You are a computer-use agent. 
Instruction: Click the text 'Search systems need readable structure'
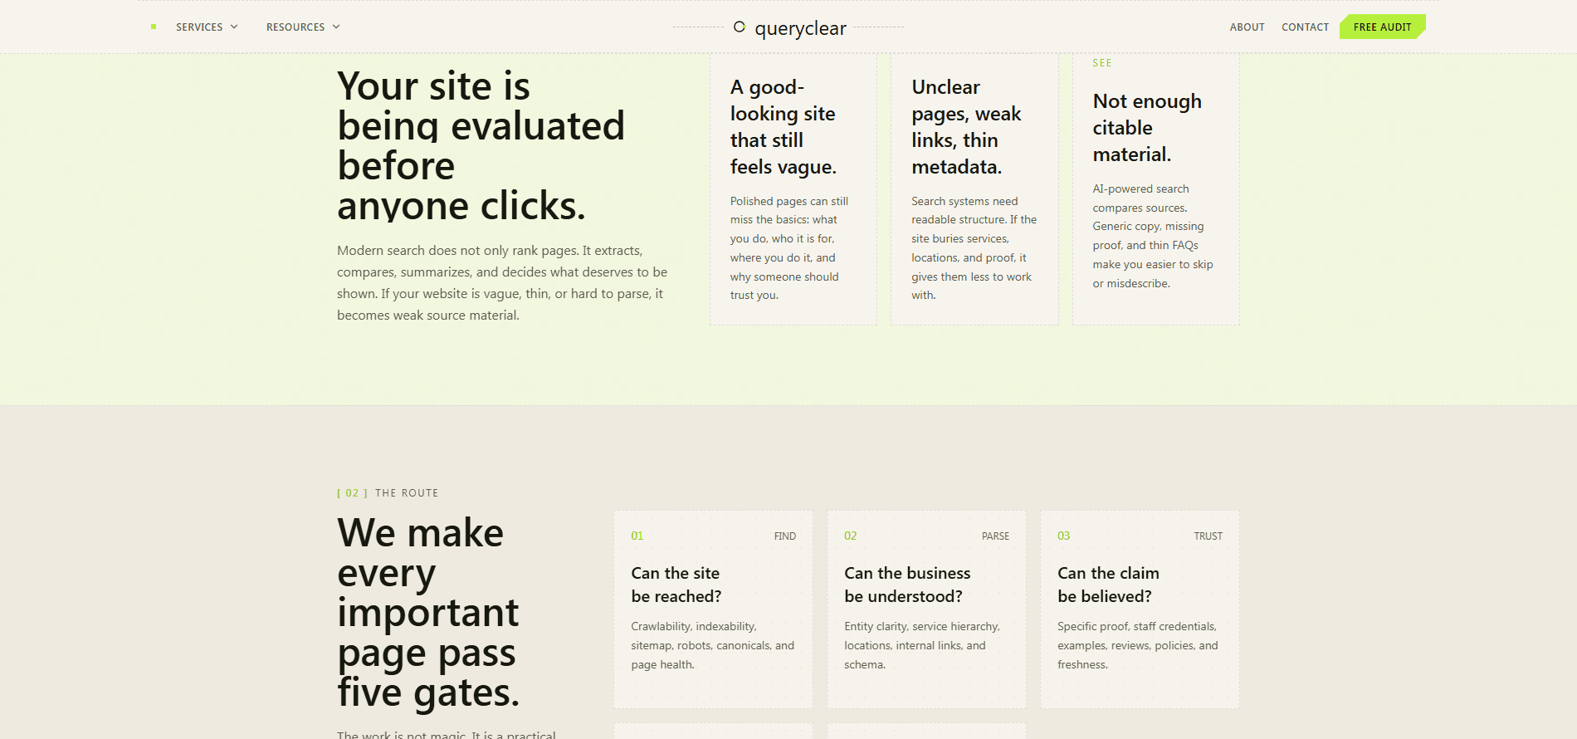[x=974, y=248]
